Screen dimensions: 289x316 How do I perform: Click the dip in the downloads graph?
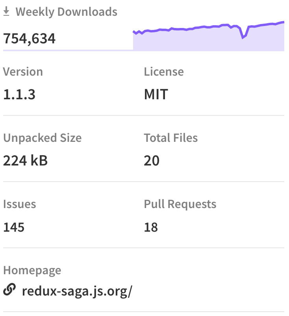point(243,37)
